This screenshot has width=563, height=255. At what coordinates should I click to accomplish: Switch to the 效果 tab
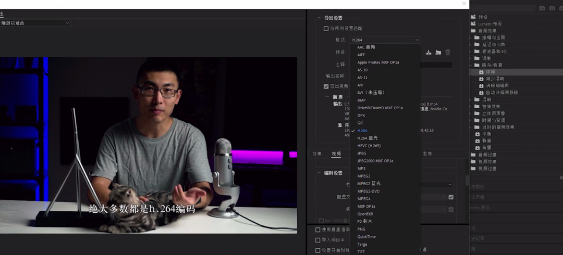(317, 154)
